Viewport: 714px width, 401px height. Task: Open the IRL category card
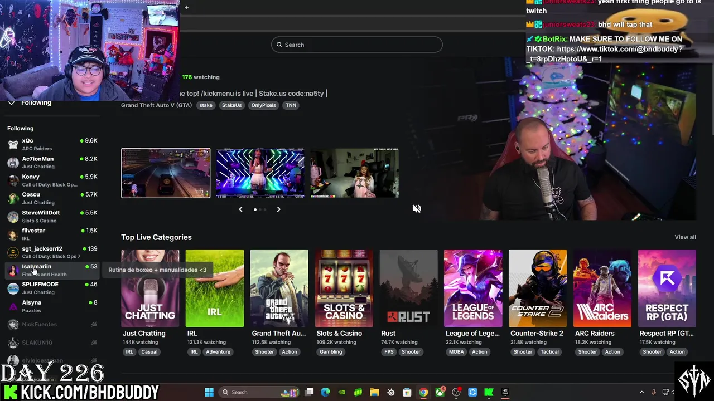(214, 288)
